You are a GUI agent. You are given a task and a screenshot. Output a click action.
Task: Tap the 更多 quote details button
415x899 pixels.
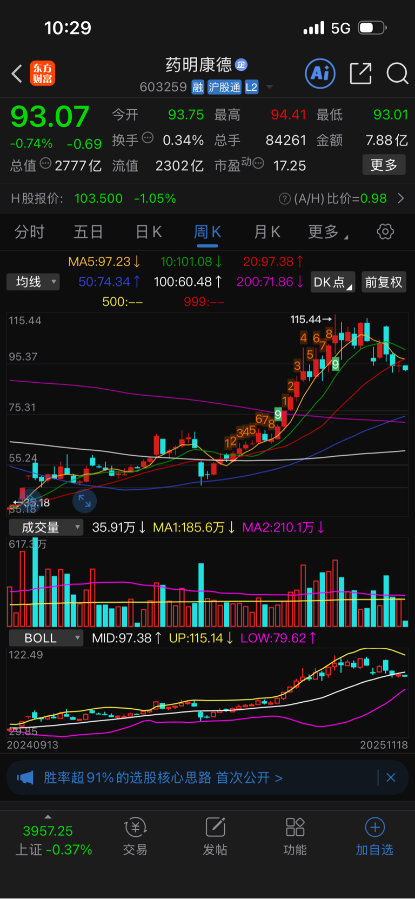click(384, 165)
